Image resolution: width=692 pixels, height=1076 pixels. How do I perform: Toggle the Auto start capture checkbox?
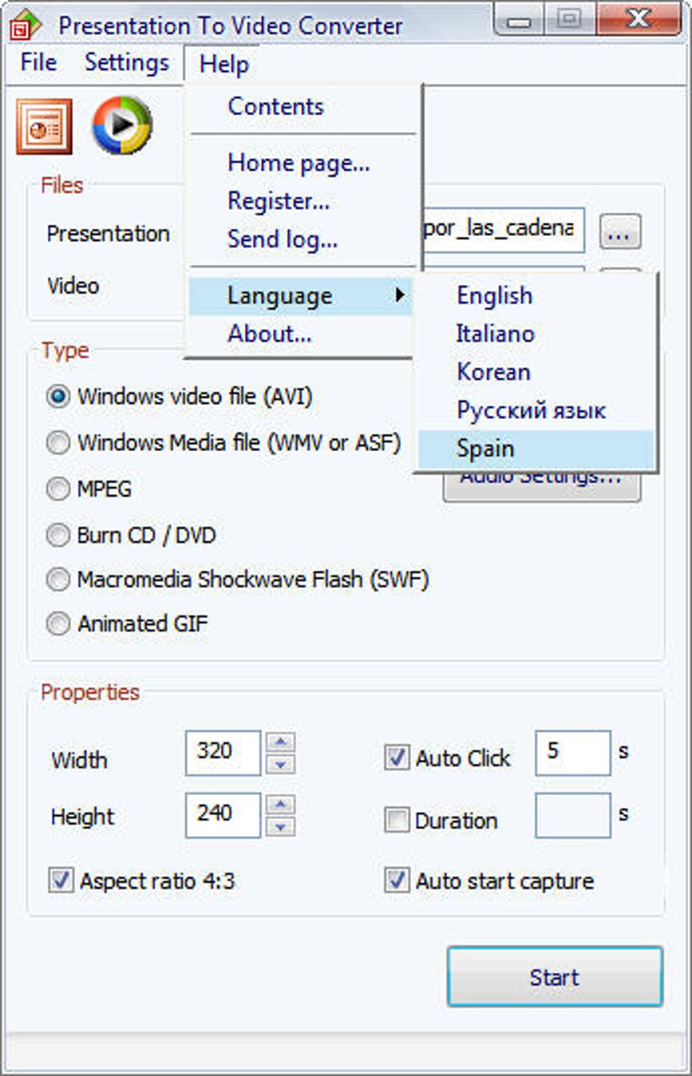(397, 881)
